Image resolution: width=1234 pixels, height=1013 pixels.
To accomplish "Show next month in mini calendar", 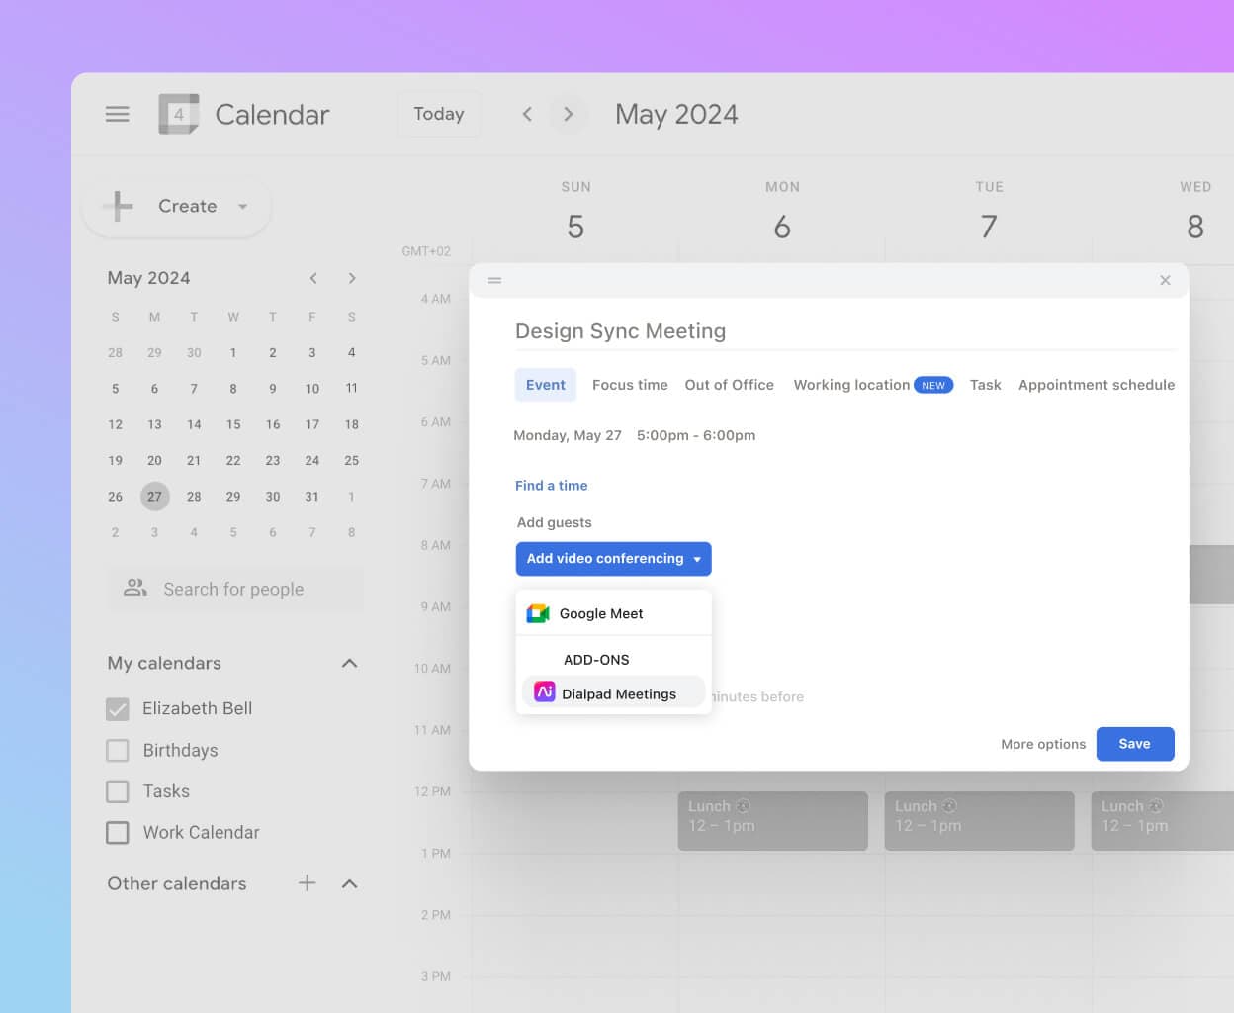I will click(351, 278).
